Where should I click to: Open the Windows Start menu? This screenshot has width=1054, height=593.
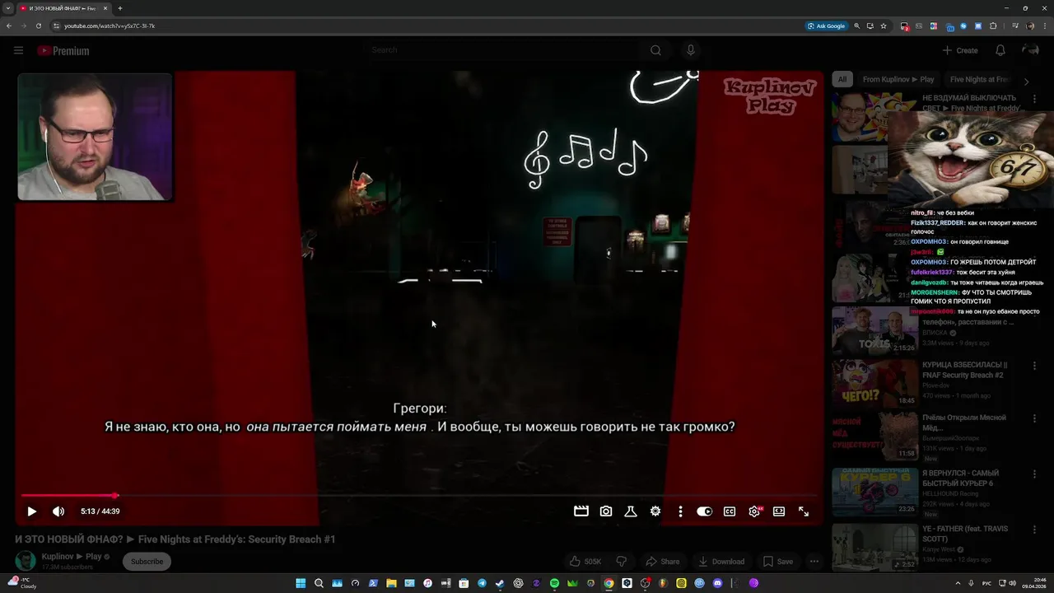click(301, 583)
